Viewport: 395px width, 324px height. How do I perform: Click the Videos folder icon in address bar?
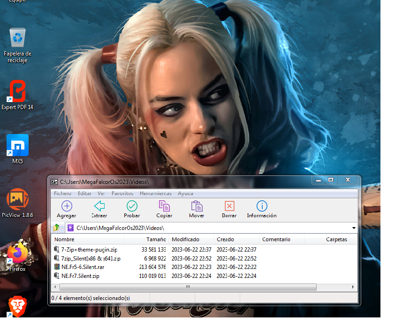point(70,228)
